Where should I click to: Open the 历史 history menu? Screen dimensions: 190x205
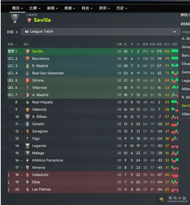click(122, 8)
